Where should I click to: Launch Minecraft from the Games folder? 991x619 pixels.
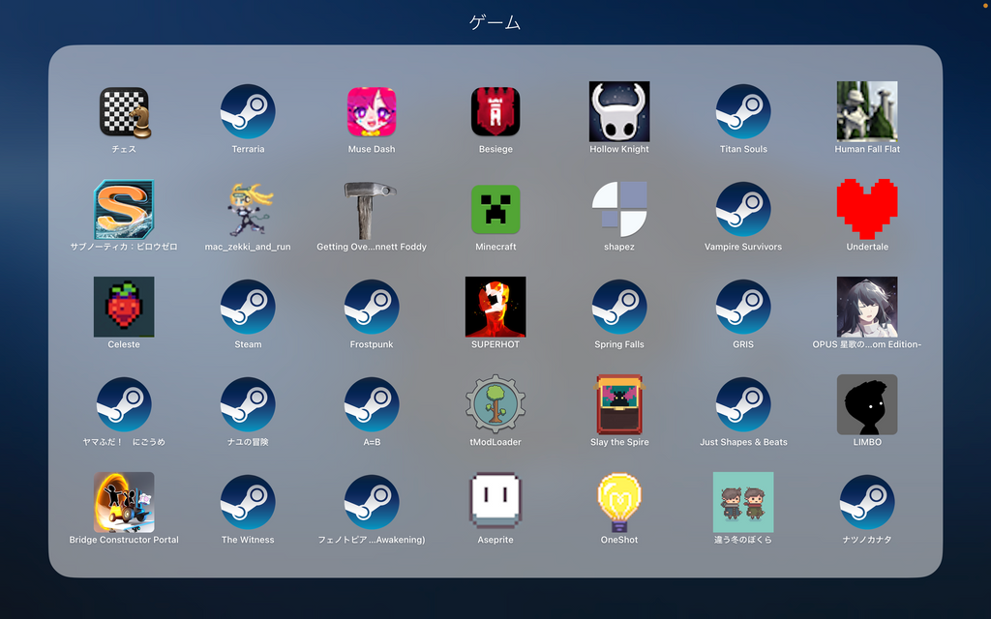click(x=495, y=209)
